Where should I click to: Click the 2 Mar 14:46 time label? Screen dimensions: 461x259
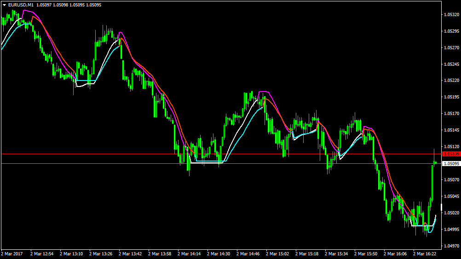(x=248, y=253)
